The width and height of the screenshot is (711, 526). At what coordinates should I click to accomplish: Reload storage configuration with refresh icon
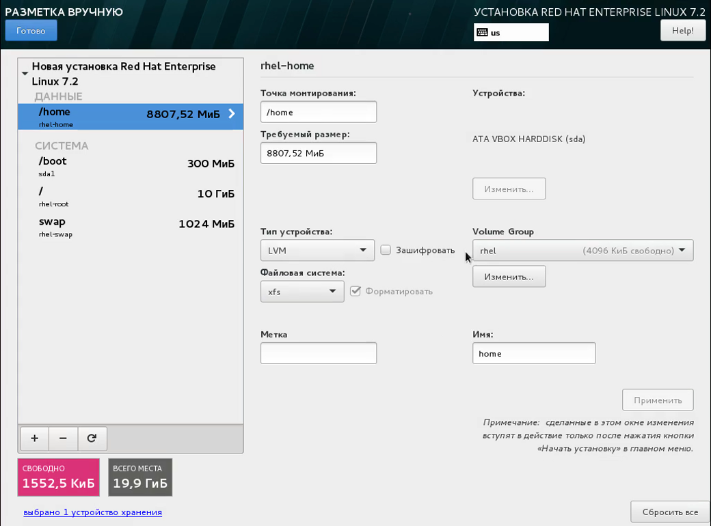pos(92,438)
